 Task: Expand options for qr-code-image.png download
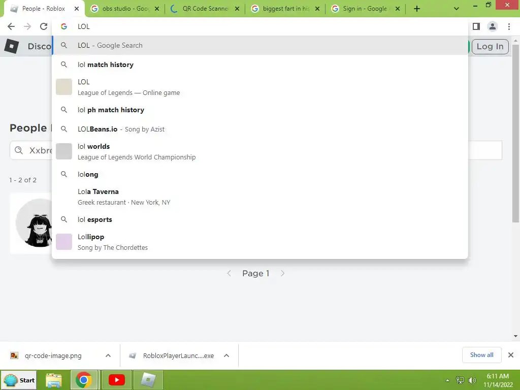108,355
